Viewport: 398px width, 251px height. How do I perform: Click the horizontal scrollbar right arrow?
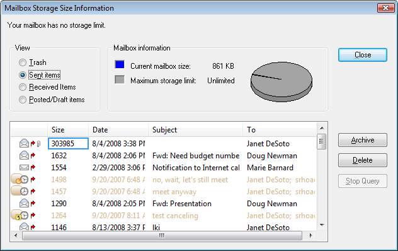pyautogui.click(x=310, y=235)
